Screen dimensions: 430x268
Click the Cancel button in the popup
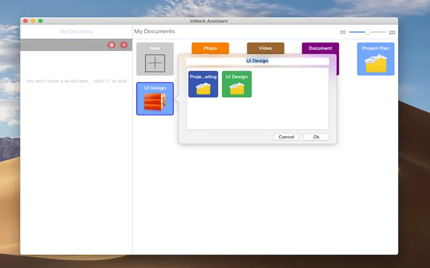[286, 137]
